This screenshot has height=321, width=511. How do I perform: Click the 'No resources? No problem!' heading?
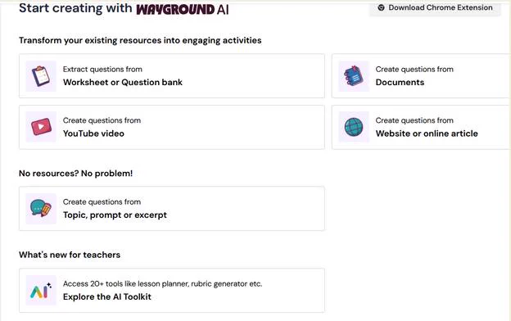(75, 173)
